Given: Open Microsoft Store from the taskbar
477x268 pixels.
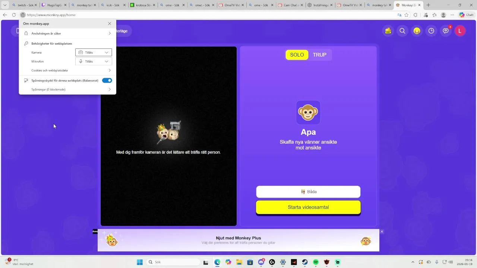Looking at the screenshot, I should 250,262.
